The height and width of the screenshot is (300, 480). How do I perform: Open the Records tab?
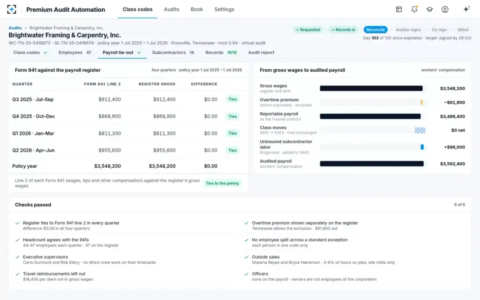[x=221, y=52]
